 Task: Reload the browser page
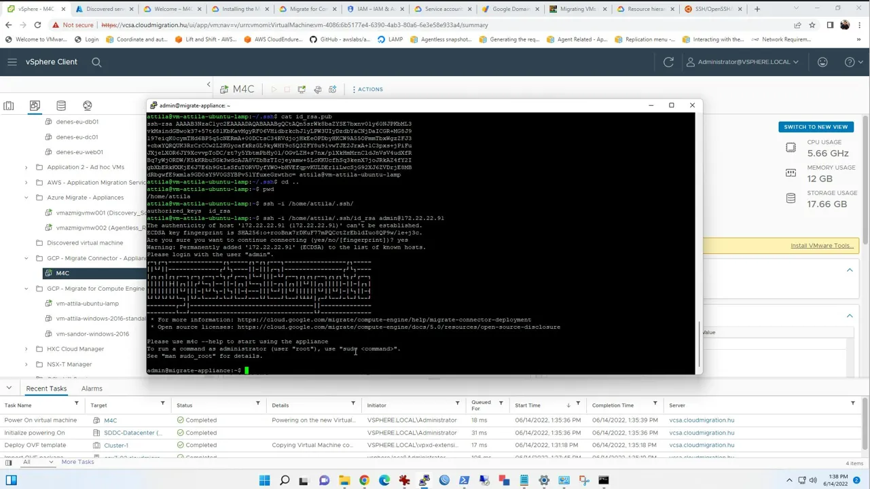(x=37, y=25)
